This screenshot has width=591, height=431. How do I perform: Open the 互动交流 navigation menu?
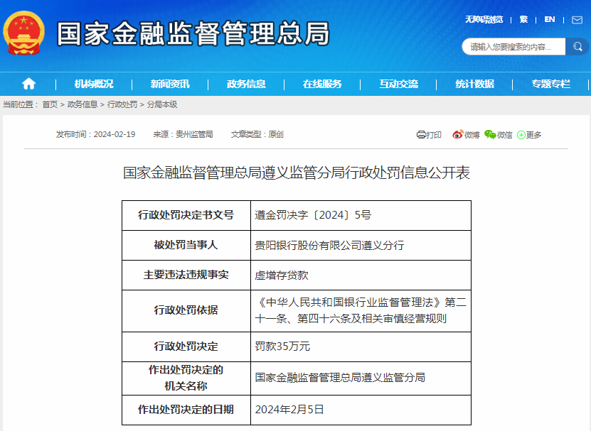tap(398, 83)
